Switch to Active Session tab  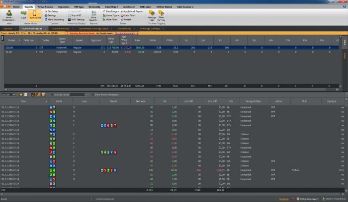point(45,7)
